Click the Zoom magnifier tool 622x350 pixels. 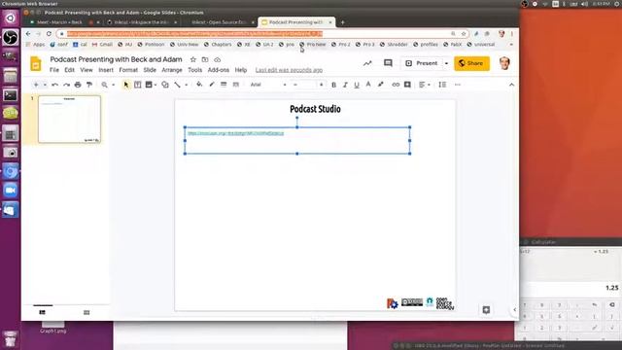point(104,85)
